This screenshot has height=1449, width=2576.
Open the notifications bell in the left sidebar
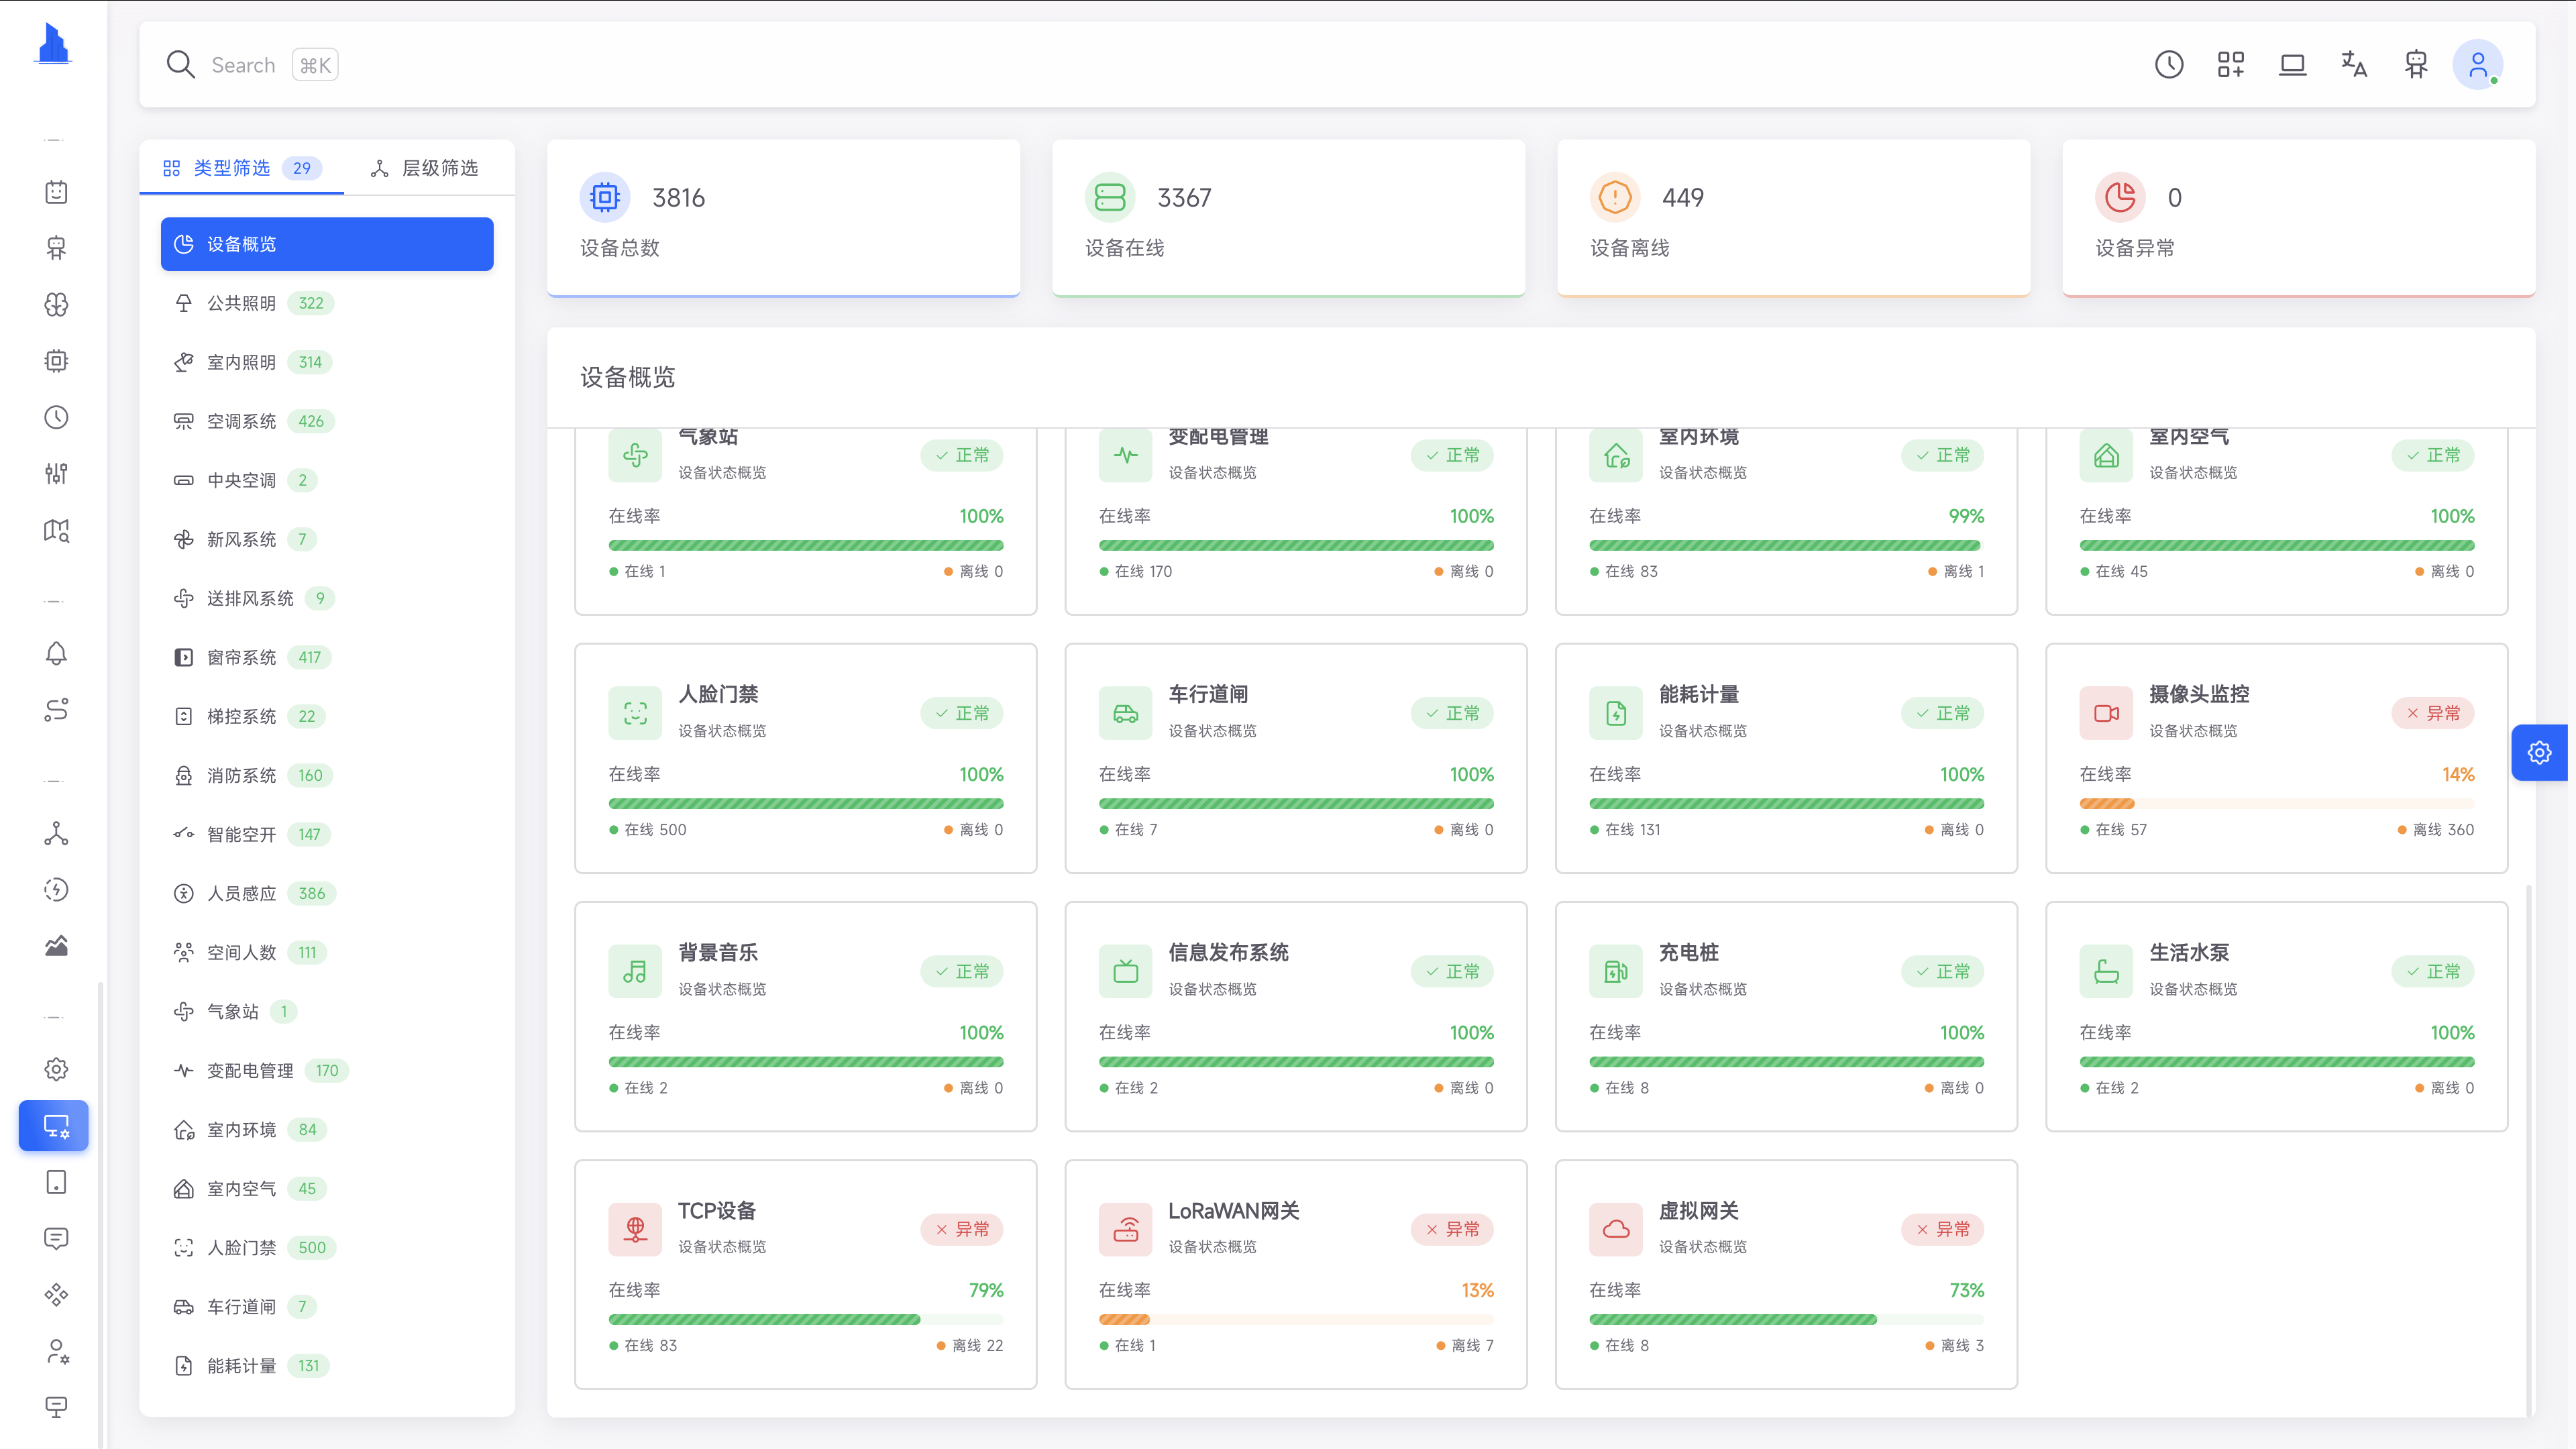[x=56, y=652]
